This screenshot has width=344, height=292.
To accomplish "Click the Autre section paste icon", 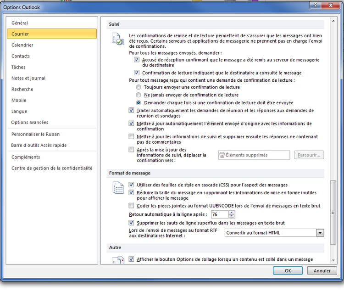I will (118, 260).
